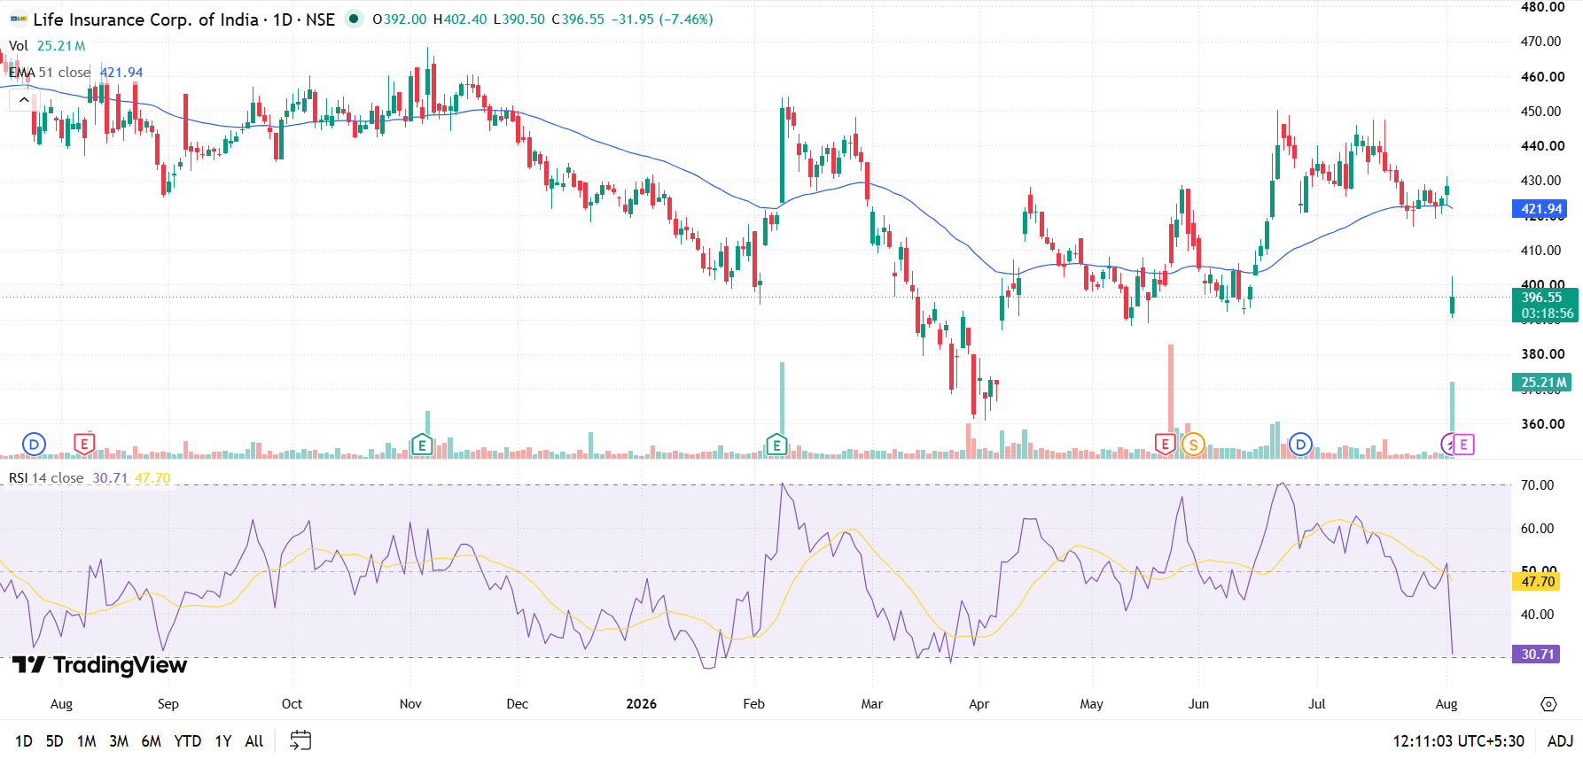Click the blue 421.94 EMA price tag
This screenshot has height=759, width=1583.
point(1541,209)
